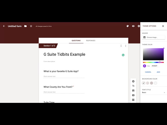Open Section 1 three-dot more menu
Viewport: 167px width, 125px height.
tap(126, 46)
